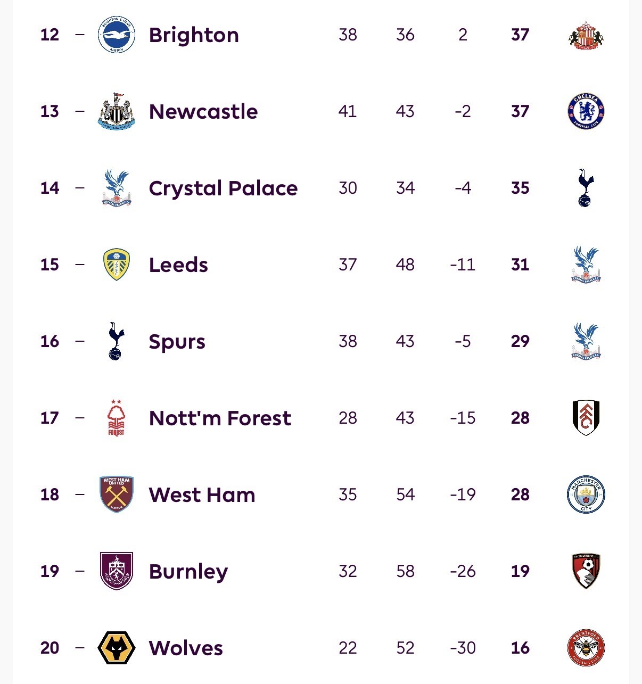Click the Brentford bee crest in Wolves' row
The image size is (642, 684).
[x=586, y=648]
